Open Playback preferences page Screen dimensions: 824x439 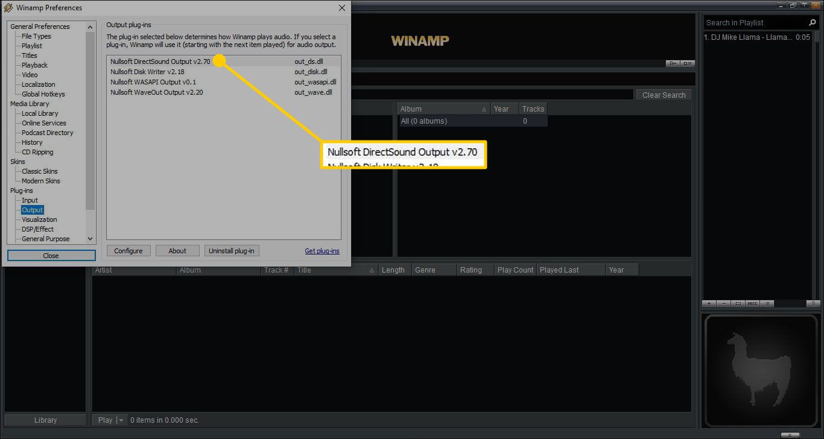click(34, 65)
